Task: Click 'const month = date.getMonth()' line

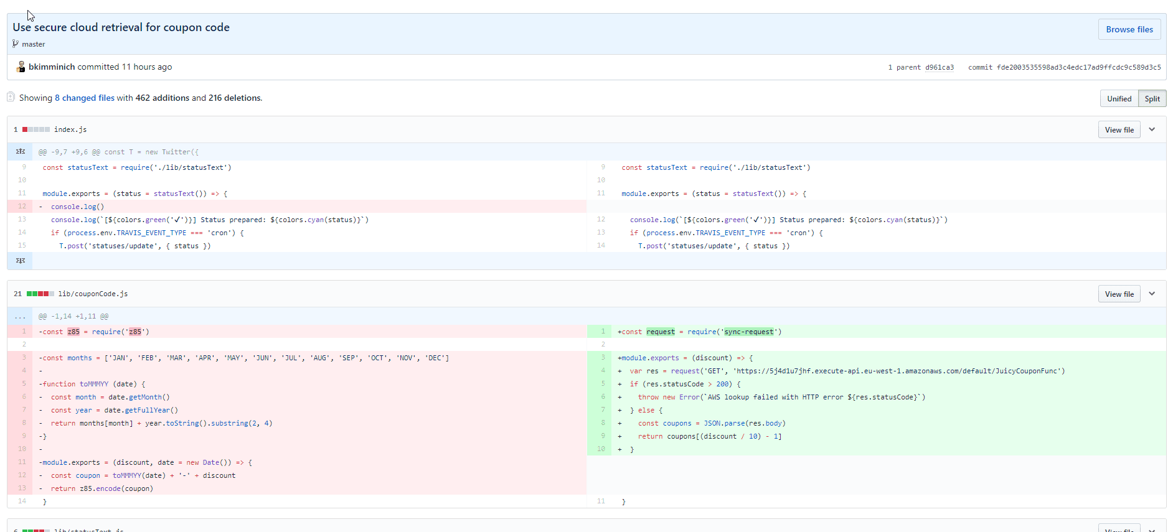Action: pos(309,397)
